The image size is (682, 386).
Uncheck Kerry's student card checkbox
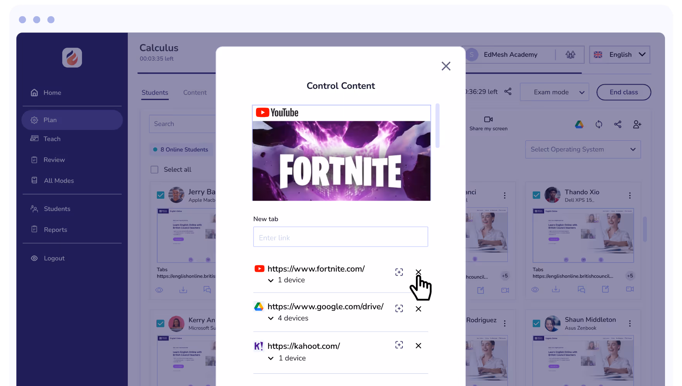161,323
